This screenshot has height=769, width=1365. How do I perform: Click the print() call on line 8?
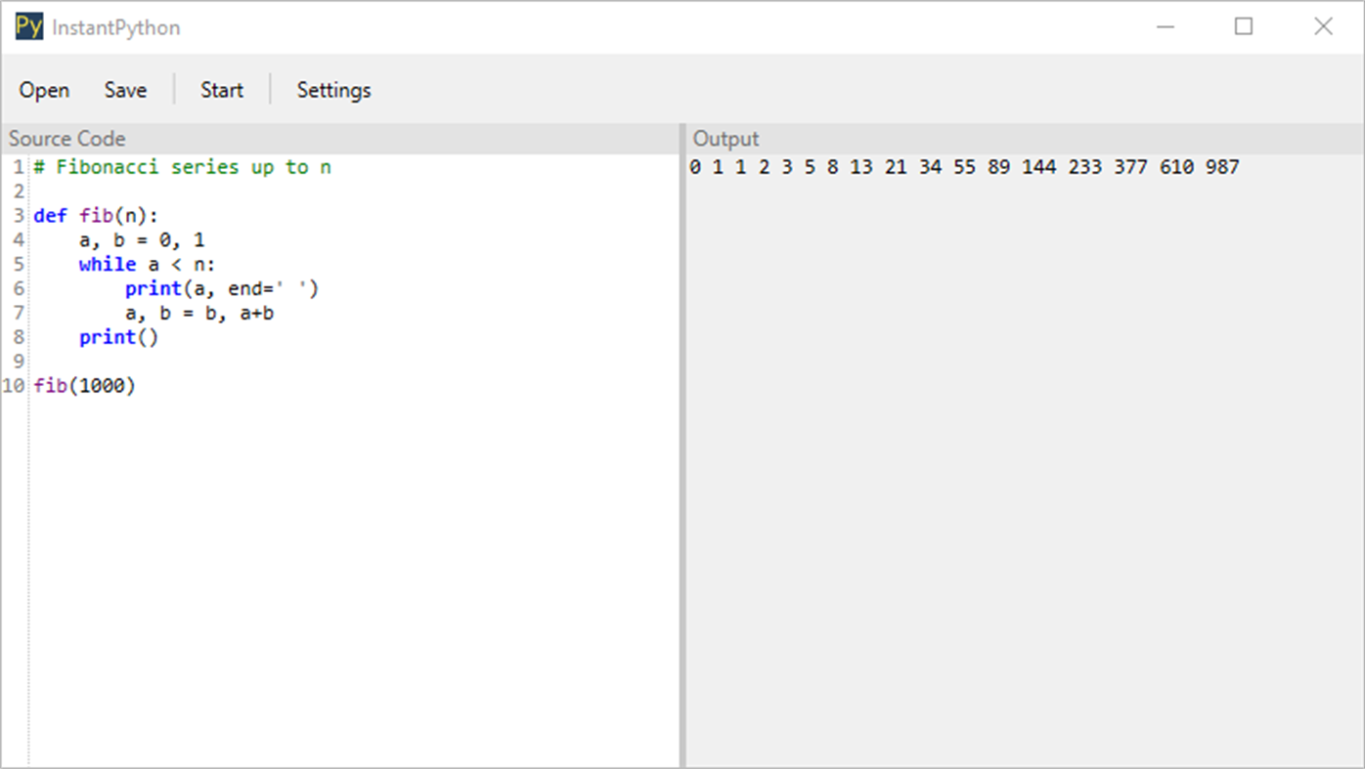tap(117, 337)
